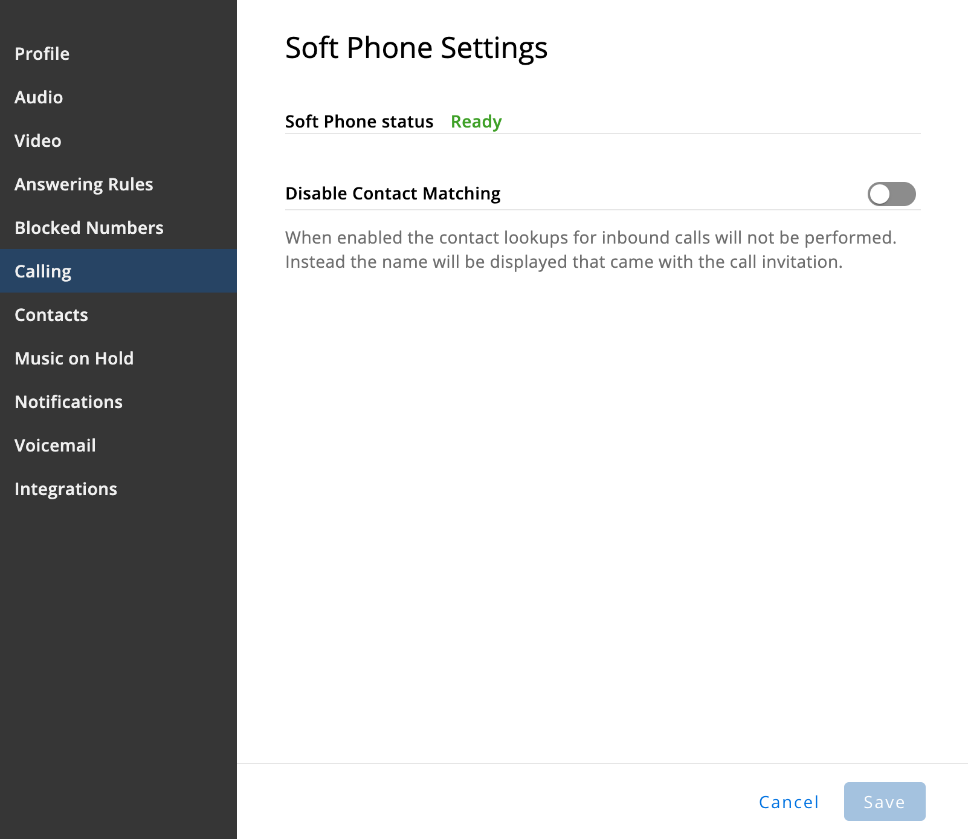Toggle the Disable Contact Matching switch

tap(891, 194)
